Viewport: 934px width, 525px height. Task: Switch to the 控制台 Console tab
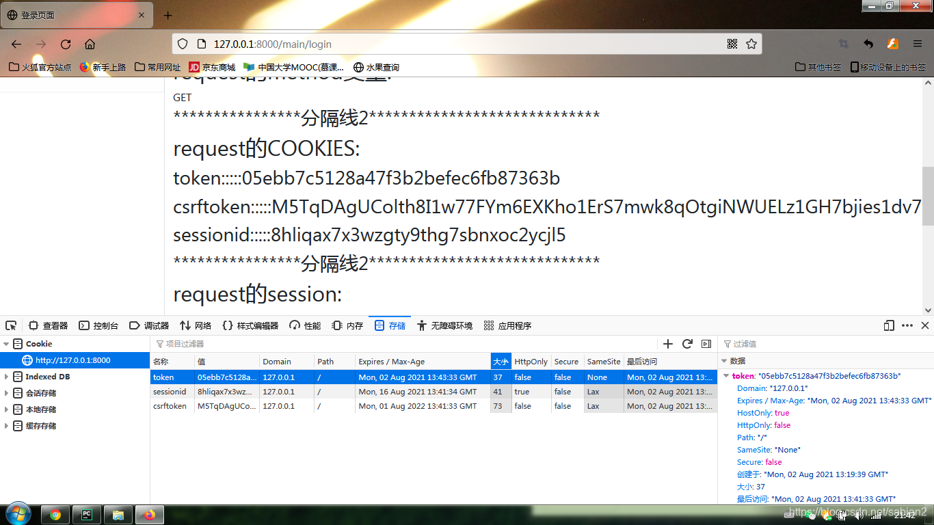tap(98, 325)
